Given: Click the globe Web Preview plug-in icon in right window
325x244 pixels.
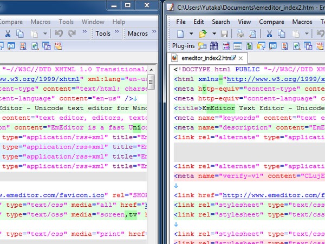Looking at the screenshot, I should pos(296,46).
